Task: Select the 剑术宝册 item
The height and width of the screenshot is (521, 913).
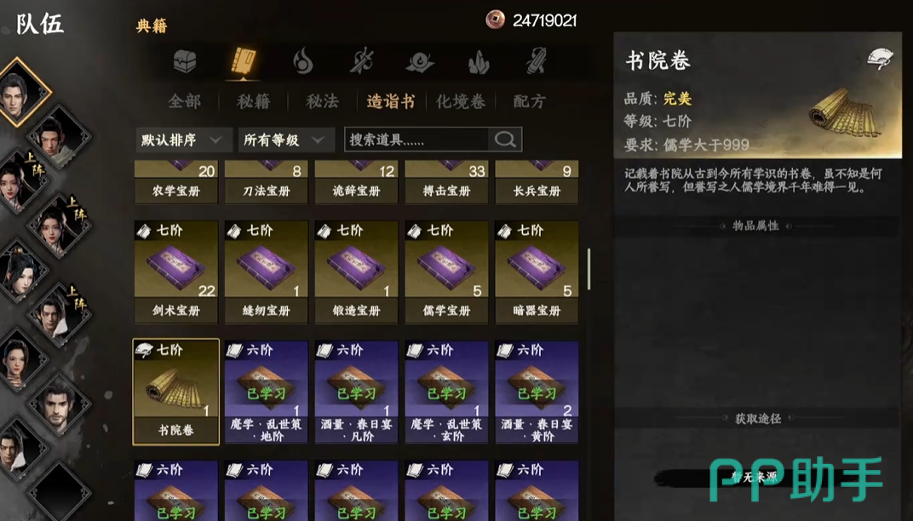Action: point(175,272)
